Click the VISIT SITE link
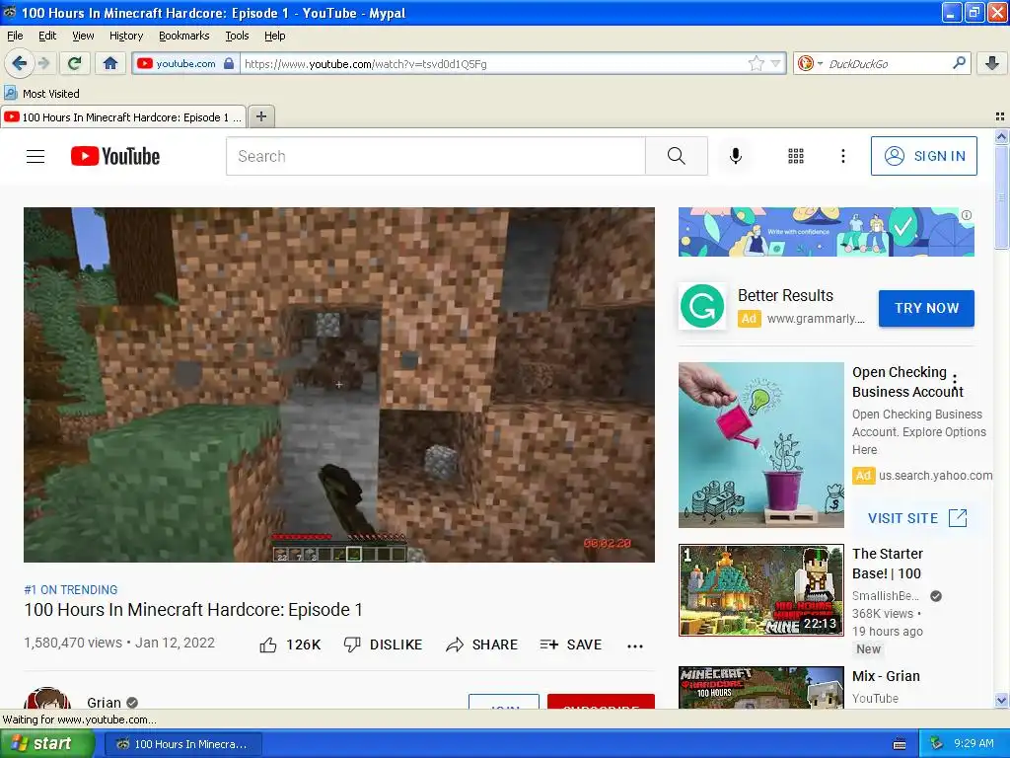This screenshot has width=1010, height=758. pyautogui.click(x=917, y=518)
